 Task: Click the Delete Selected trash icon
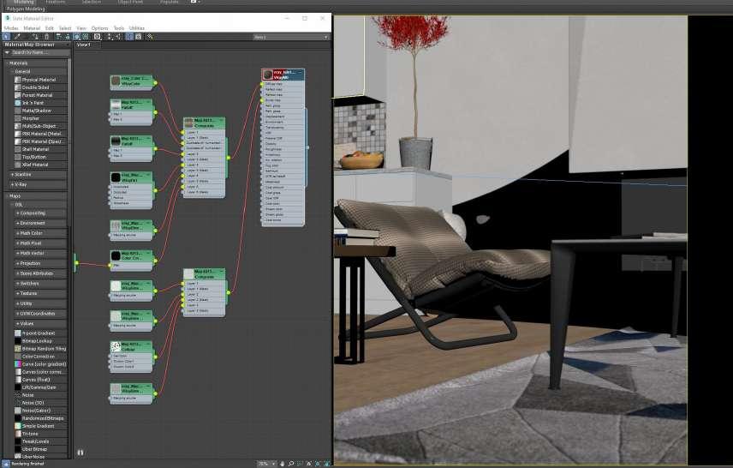tap(46, 37)
